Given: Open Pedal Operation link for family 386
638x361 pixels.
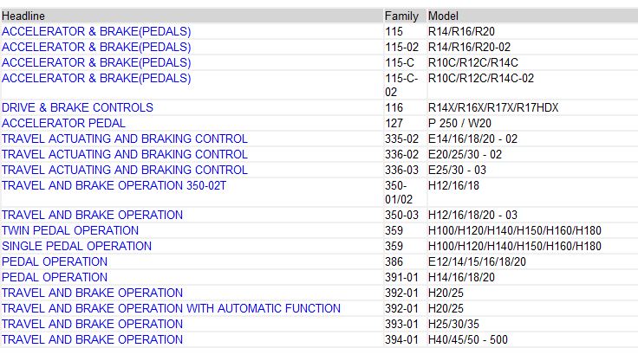Looking at the screenshot, I should point(55,261).
